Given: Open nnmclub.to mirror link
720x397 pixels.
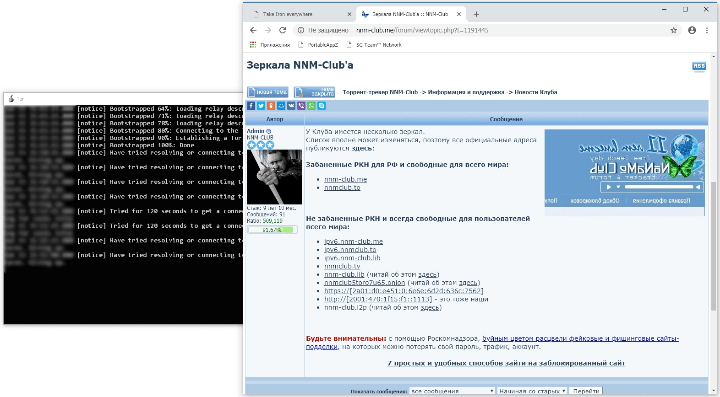Looking at the screenshot, I should coord(342,188).
